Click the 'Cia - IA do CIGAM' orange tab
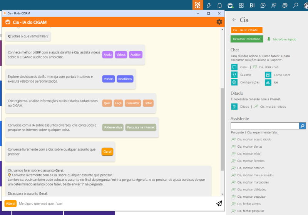The image size is (308, 215). click(246, 30)
